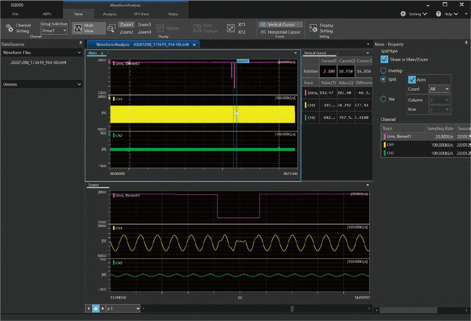Click the Zoom3 display icon

144,24
